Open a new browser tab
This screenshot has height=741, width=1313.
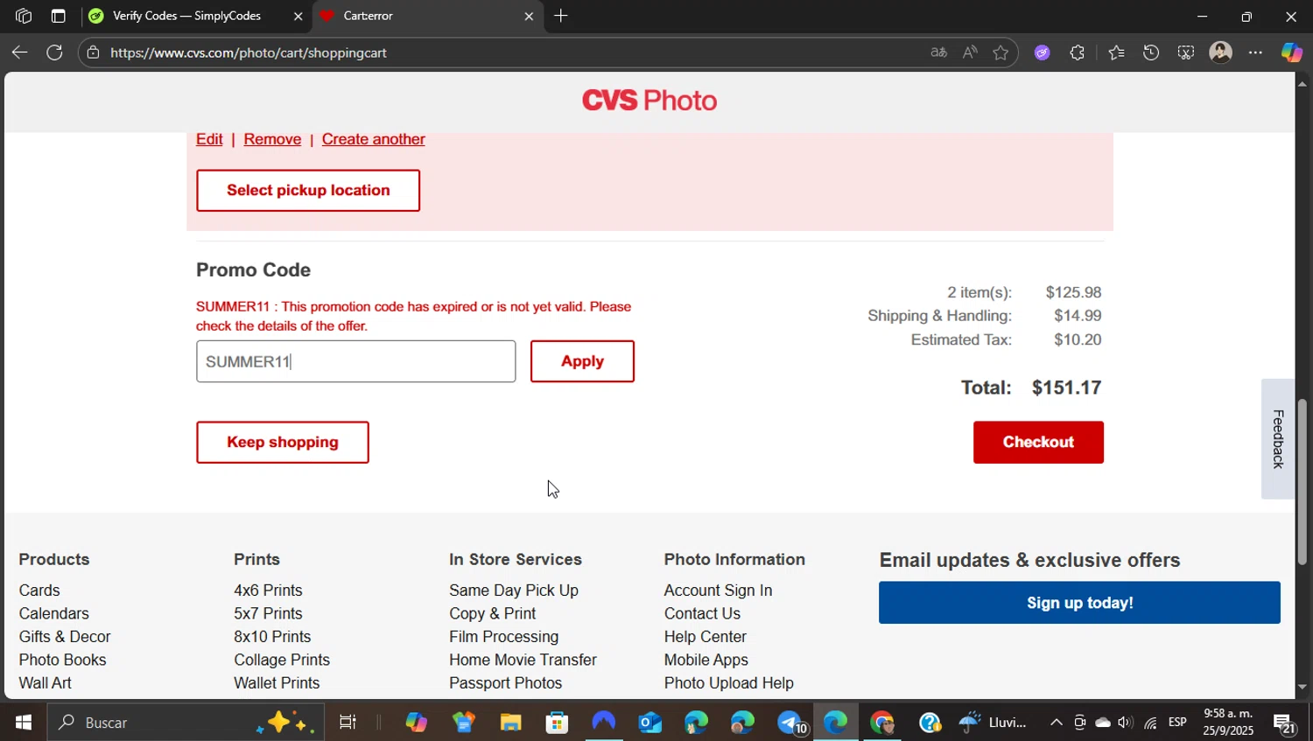[x=561, y=16]
